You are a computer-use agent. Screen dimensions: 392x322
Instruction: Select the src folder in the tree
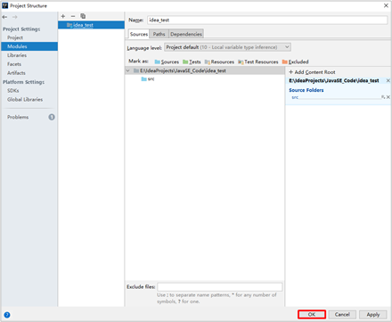148,78
